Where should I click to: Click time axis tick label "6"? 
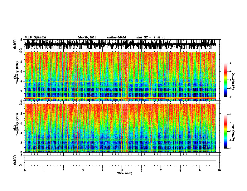142,170
